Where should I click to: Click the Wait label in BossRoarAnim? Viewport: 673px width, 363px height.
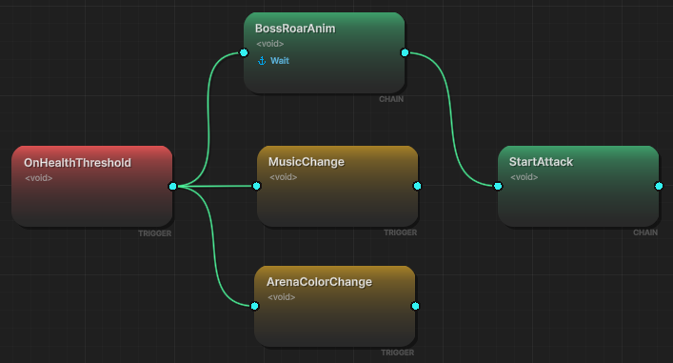pyautogui.click(x=280, y=61)
